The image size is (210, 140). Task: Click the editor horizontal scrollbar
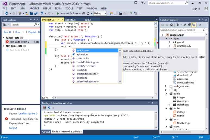pyautogui.click(x=91, y=98)
